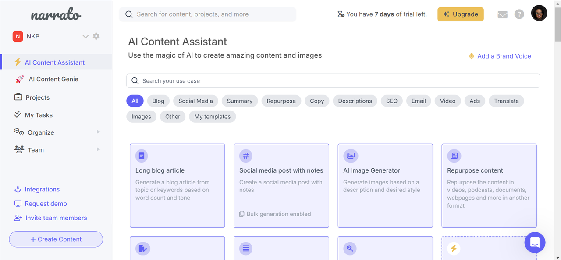Open workspace settings gear next to NKP
Screen dimensions: 561x260
(x=96, y=36)
